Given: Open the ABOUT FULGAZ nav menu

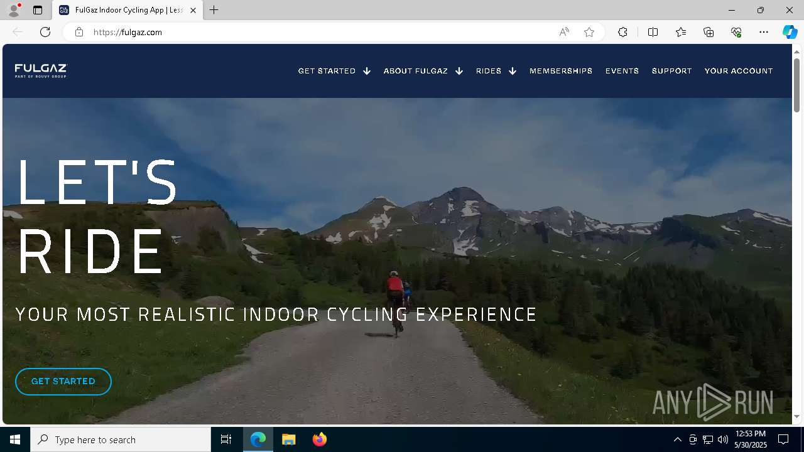Looking at the screenshot, I should click(x=415, y=71).
